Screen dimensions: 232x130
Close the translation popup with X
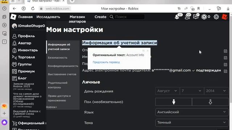click(148, 51)
